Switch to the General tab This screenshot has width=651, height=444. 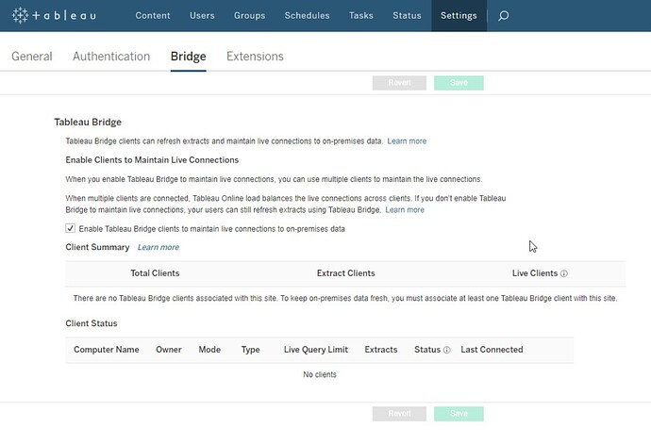(32, 56)
